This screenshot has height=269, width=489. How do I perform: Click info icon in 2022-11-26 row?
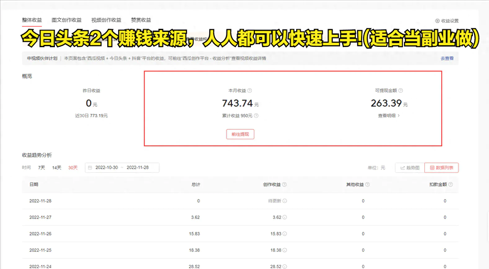285,234
